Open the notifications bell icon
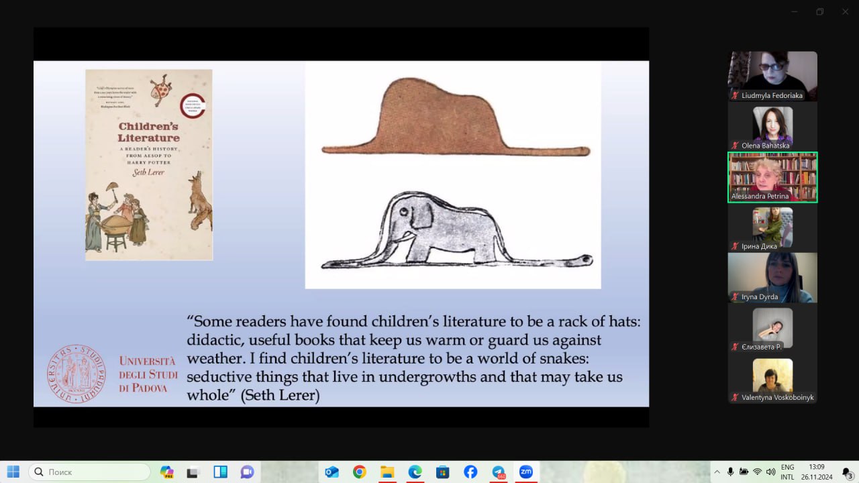This screenshot has width=859, height=483. point(846,472)
